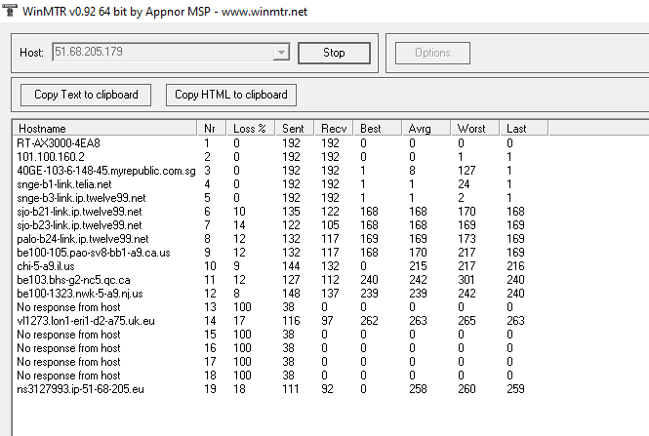Click the Avrg column header
The width and height of the screenshot is (649, 436).
point(426,128)
